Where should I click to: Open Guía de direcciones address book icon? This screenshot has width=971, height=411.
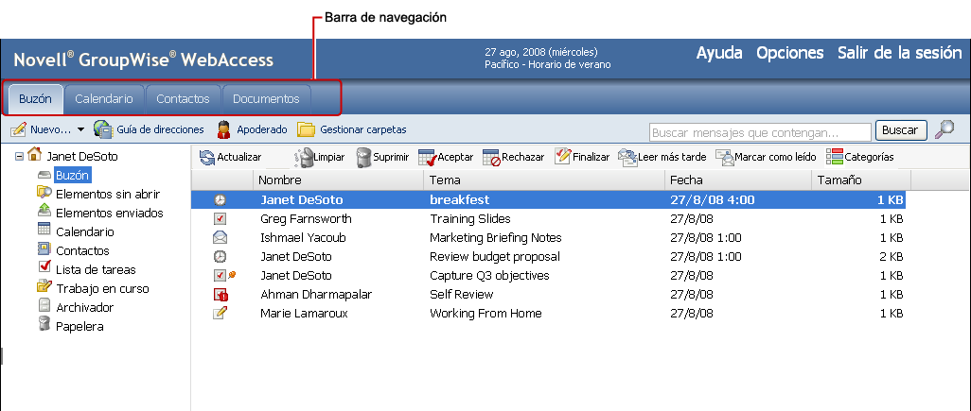tap(103, 129)
